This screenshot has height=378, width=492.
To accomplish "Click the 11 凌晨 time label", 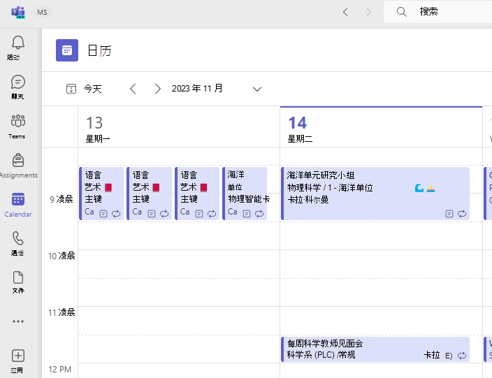I will click(61, 312).
